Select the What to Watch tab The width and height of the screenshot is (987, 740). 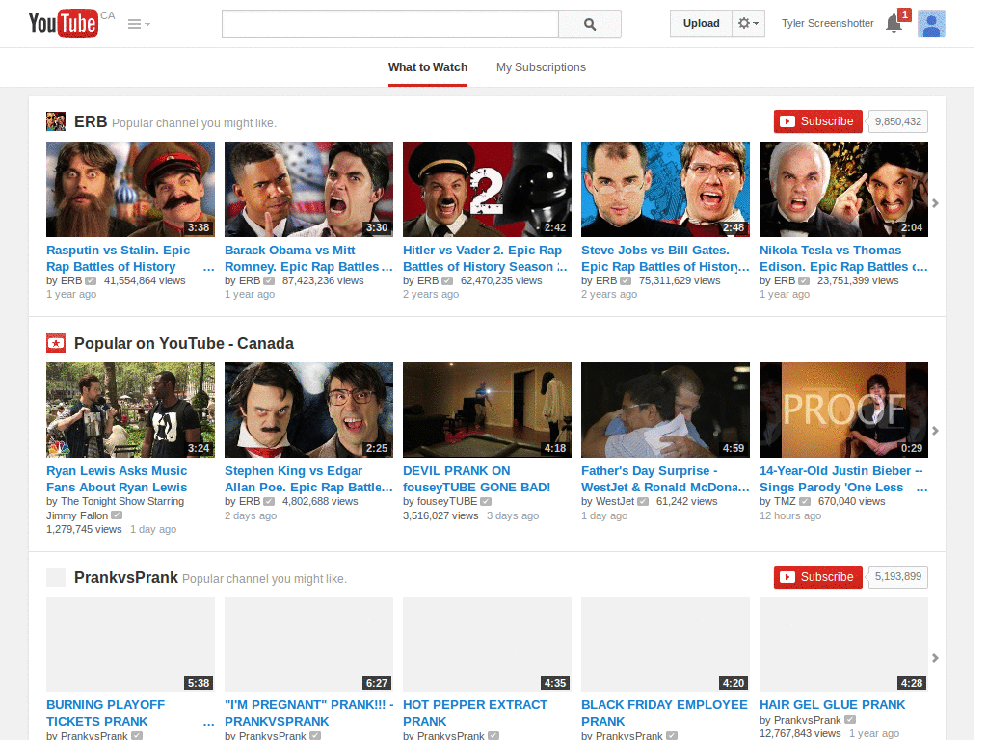coord(427,67)
